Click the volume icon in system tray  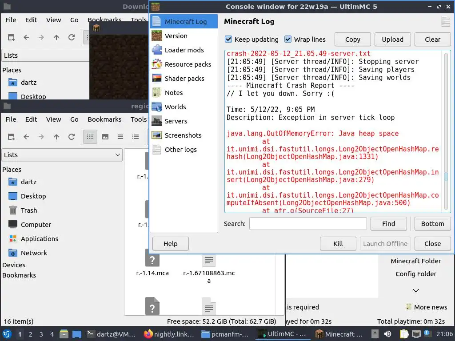(387, 334)
